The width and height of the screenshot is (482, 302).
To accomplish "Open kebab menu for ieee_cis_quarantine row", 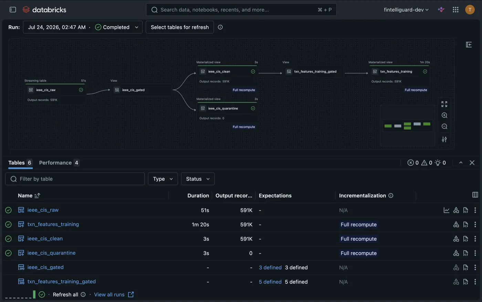I will [475, 253].
